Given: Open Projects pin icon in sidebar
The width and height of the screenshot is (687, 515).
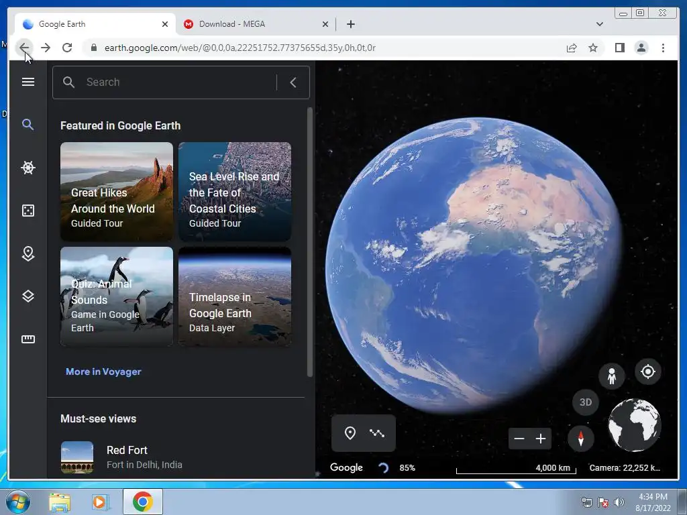Looking at the screenshot, I should point(28,253).
